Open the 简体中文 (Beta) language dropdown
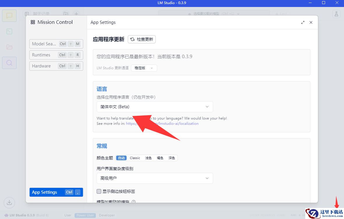This screenshot has width=344, height=219. (x=155, y=107)
